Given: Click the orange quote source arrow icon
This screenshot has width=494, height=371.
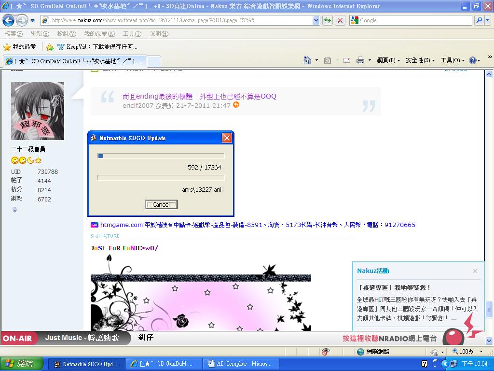Looking at the screenshot, I should click(x=236, y=105).
